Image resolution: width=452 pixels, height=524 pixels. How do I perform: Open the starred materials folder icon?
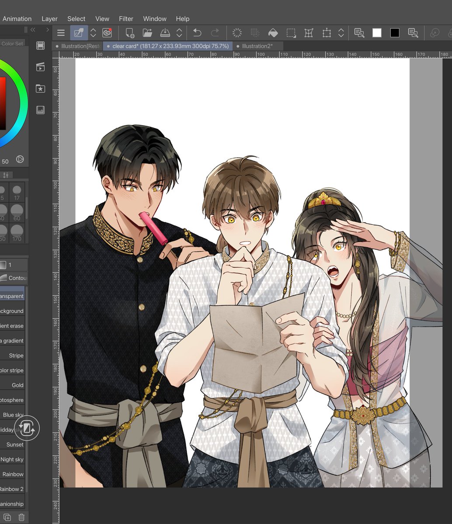pyautogui.click(x=40, y=89)
